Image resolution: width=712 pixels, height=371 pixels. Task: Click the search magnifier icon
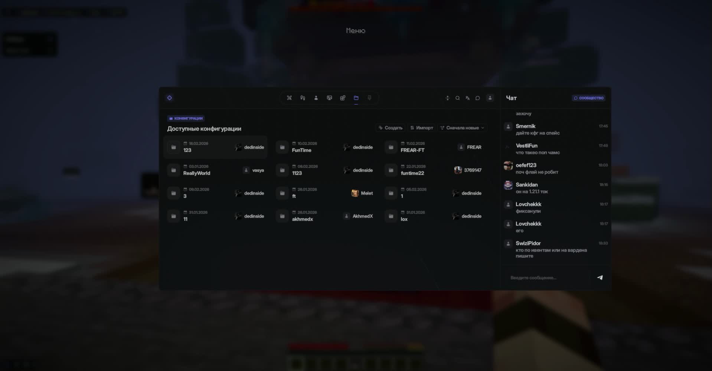click(x=457, y=98)
